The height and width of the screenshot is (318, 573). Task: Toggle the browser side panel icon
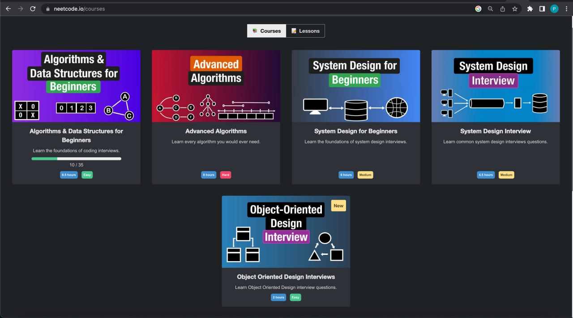tap(542, 9)
